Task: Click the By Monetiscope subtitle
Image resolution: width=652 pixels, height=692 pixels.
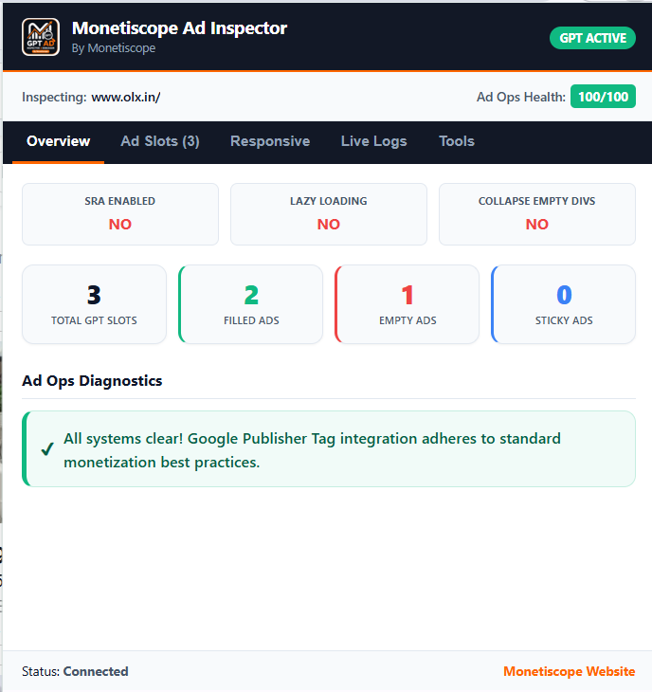Action: click(114, 48)
